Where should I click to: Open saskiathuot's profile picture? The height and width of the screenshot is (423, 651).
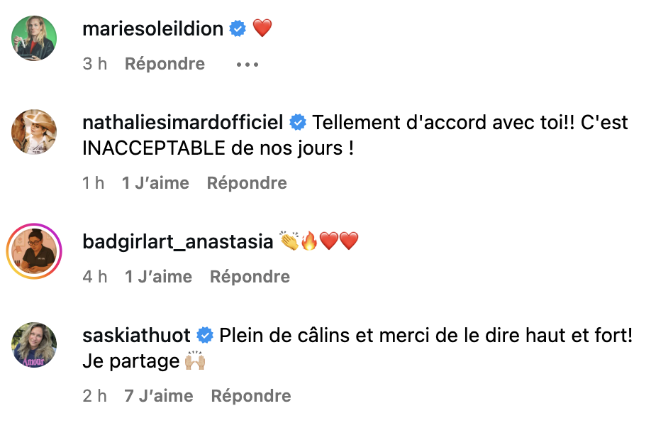click(x=34, y=344)
